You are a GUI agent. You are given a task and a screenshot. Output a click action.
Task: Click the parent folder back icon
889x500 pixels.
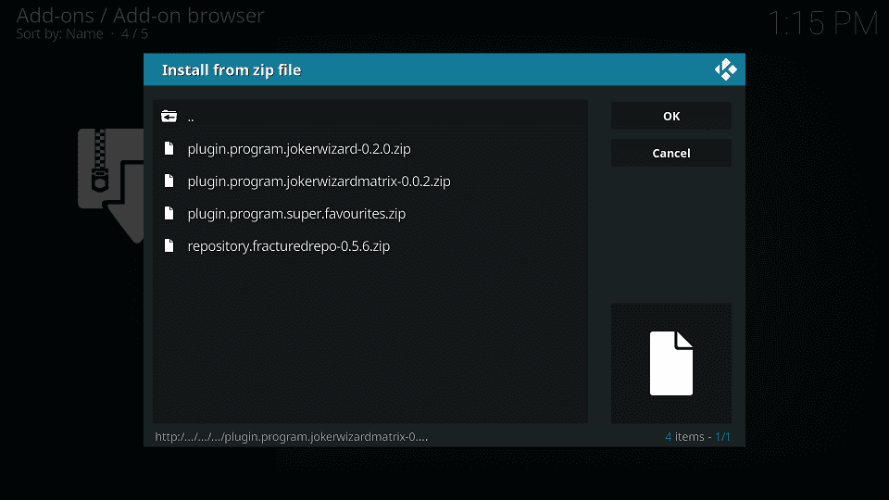pos(169,117)
